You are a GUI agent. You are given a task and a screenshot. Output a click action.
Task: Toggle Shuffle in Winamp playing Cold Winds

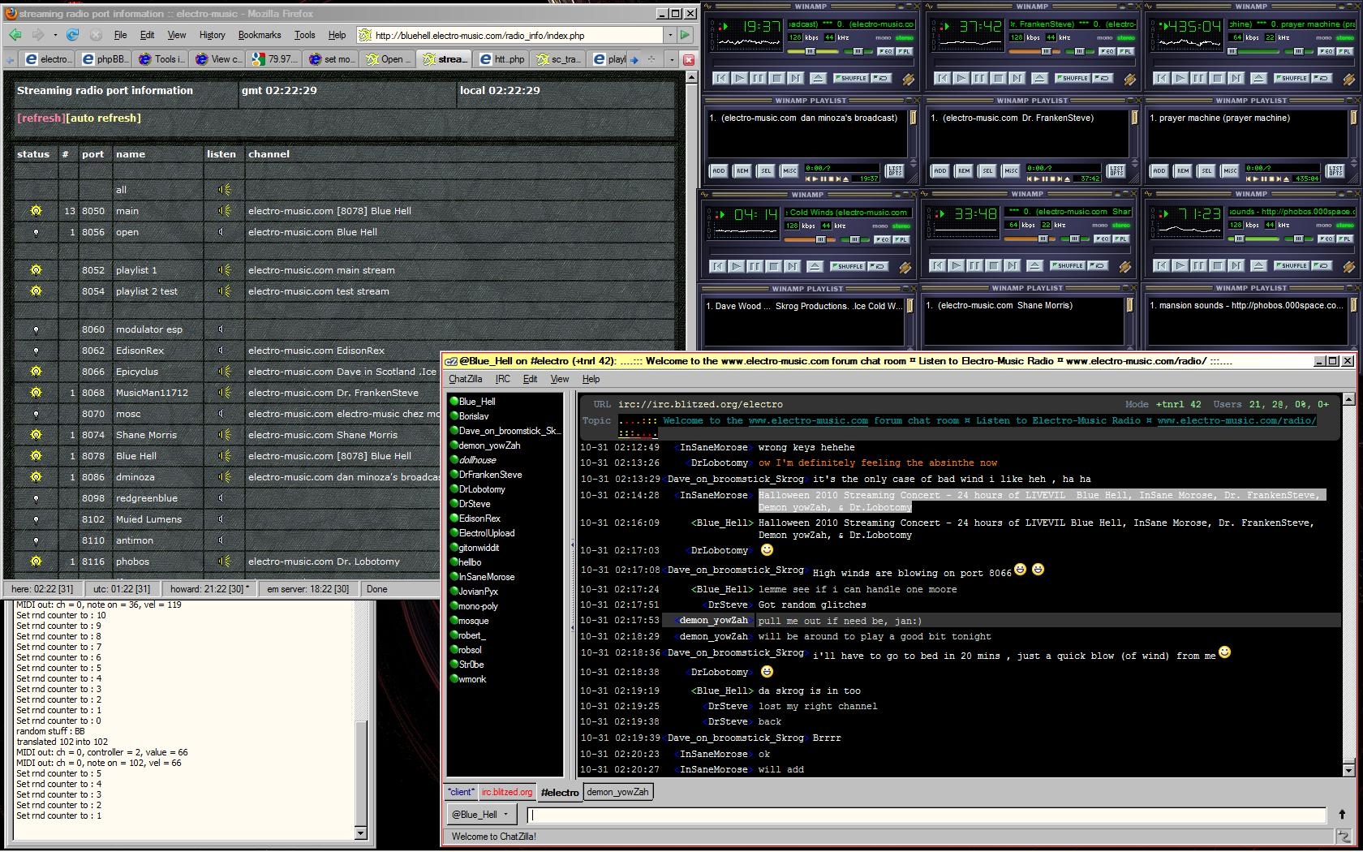point(848,266)
